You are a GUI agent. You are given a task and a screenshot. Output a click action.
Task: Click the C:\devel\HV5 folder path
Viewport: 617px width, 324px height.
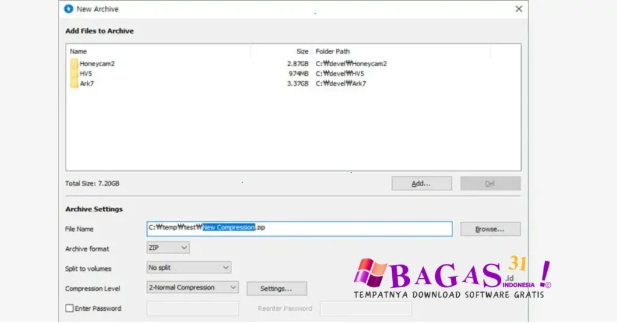340,73
